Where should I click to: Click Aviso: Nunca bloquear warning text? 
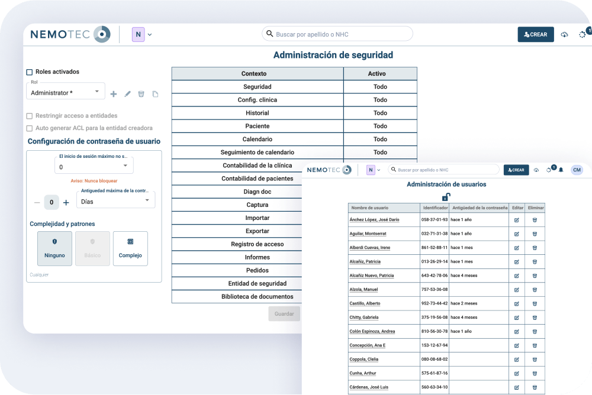94,181
